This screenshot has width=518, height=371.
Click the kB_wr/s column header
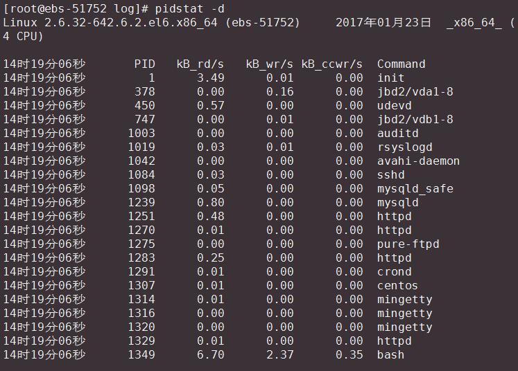coord(270,64)
